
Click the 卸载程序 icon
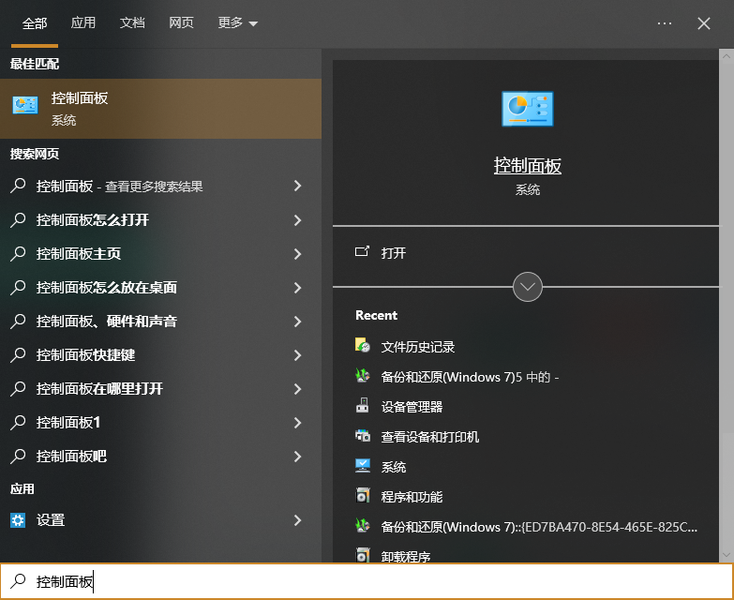(x=363, y=555)
